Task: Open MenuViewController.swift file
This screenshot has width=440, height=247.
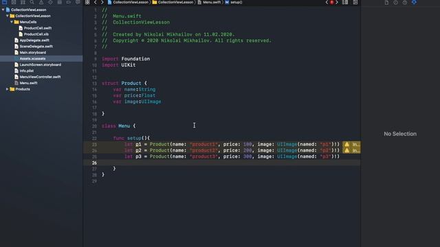Action: [40, 77]
